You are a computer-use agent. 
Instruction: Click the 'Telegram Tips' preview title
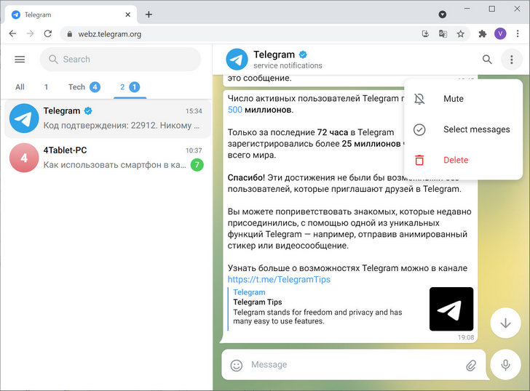point(258,302)
